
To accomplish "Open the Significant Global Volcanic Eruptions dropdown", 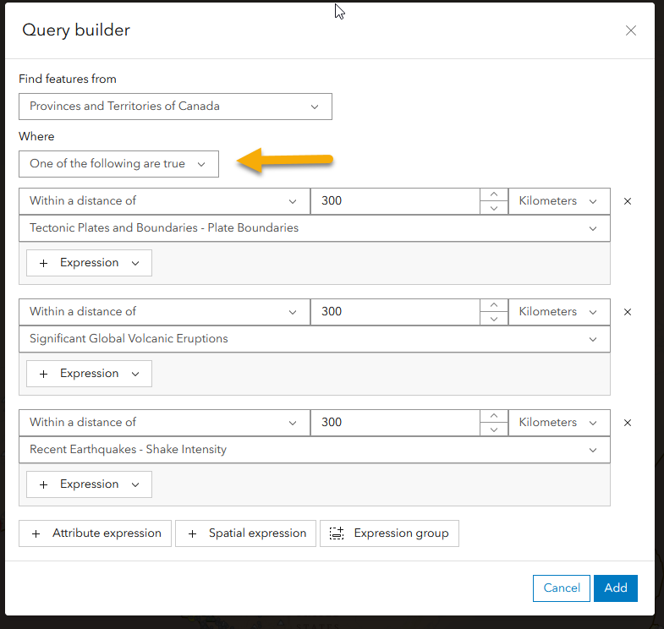I will pos(314,339).
